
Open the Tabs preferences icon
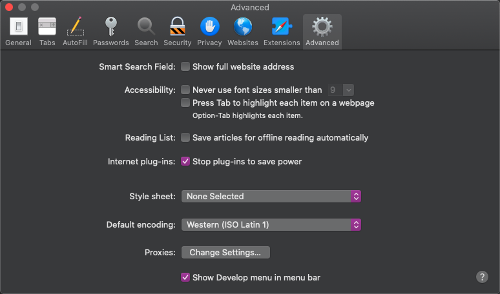click(x=47, y=27)
